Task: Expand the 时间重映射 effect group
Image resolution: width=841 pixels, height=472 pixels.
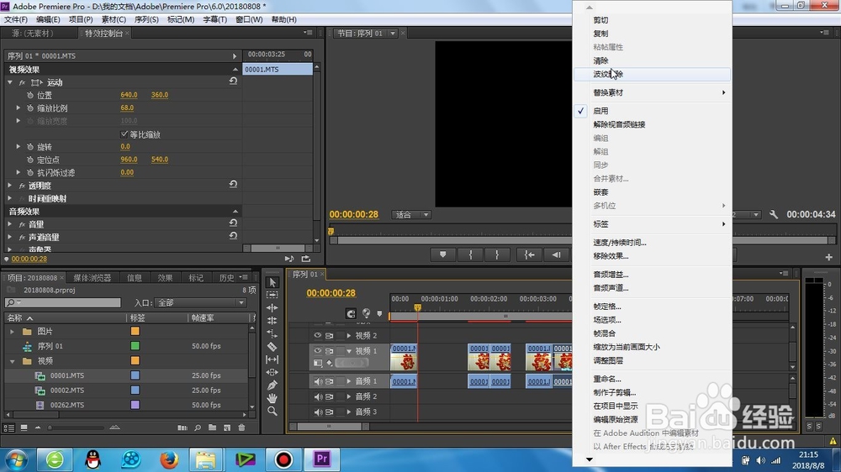Action: (9, 197)
